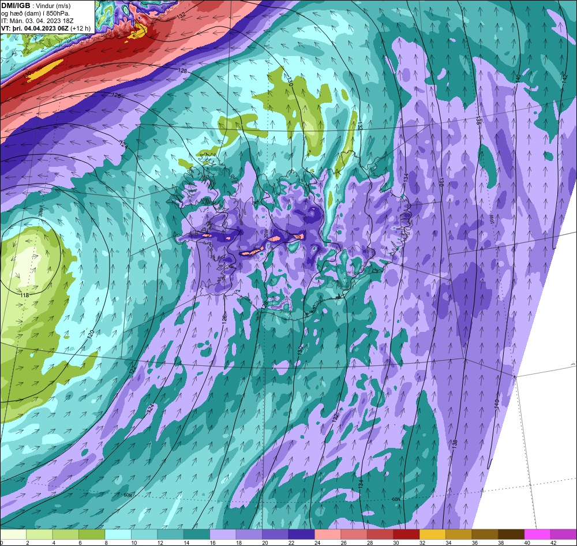The height and width of the screenshot is (546, 577).
Task: Click the 'Vindur (m/s)' label
Action: 53,6
